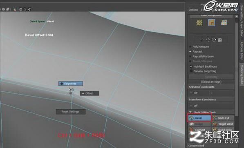This screenshot has width=244, height=148.
Task: Select the Raycast/Marquee radio option
Action: click(190, 56)
